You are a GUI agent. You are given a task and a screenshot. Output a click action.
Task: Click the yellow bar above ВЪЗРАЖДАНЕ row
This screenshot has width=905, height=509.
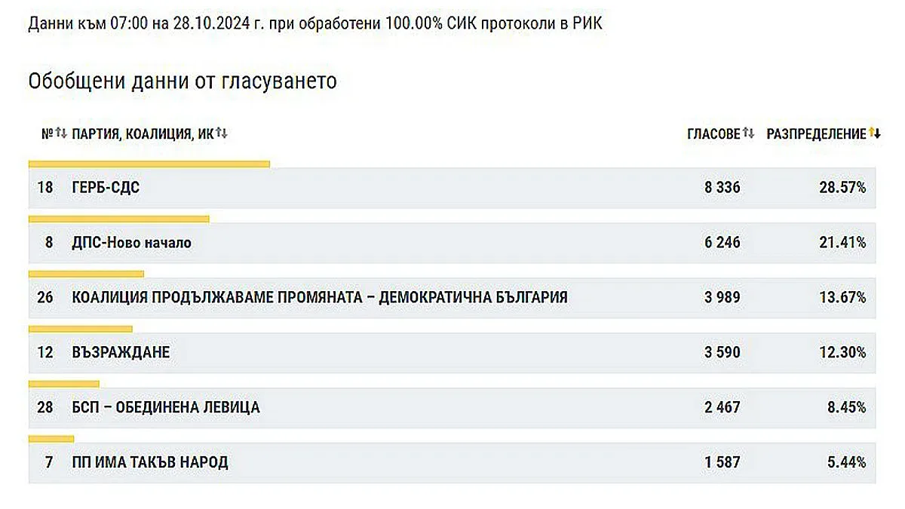tap(80, 329)
